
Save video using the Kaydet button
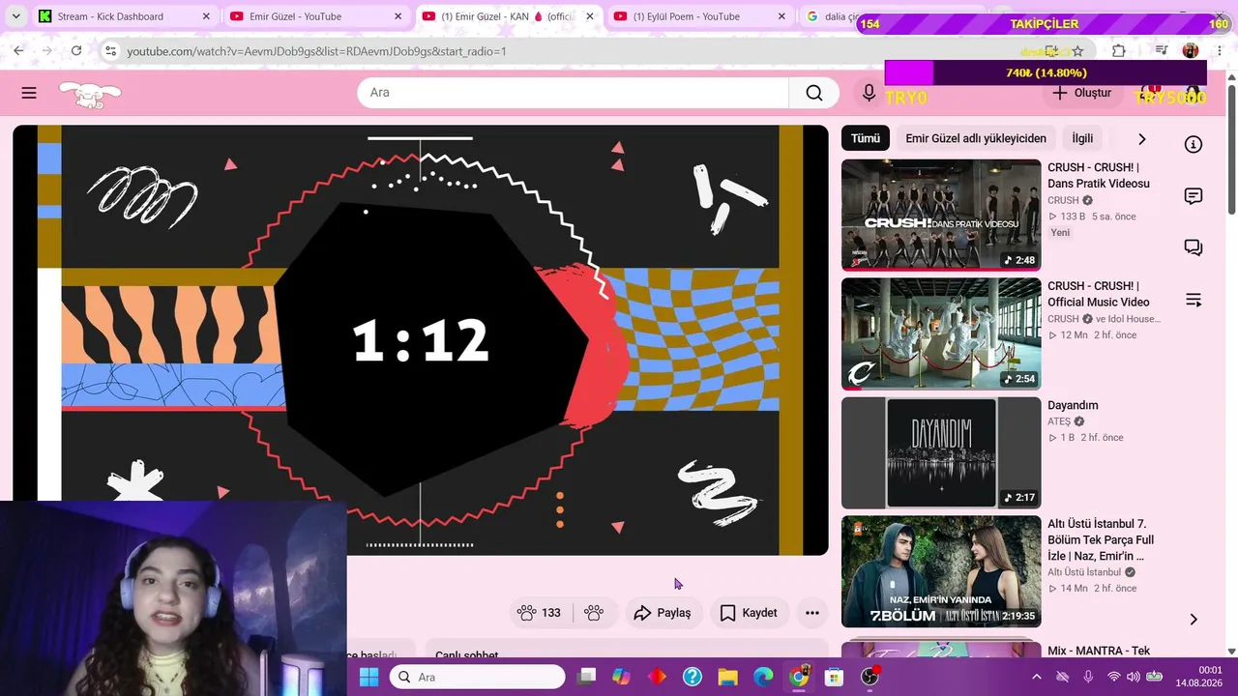click(x=749, y=613)
